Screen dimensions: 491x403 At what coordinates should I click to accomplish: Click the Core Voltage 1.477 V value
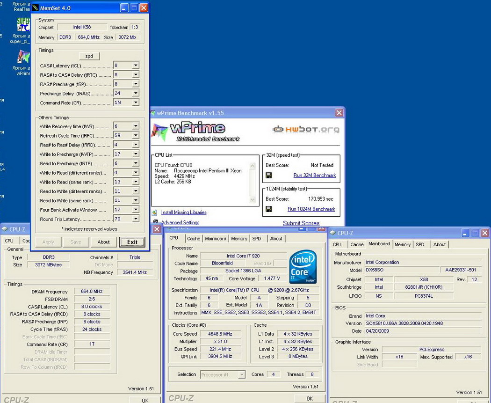[x=272, y=278]
